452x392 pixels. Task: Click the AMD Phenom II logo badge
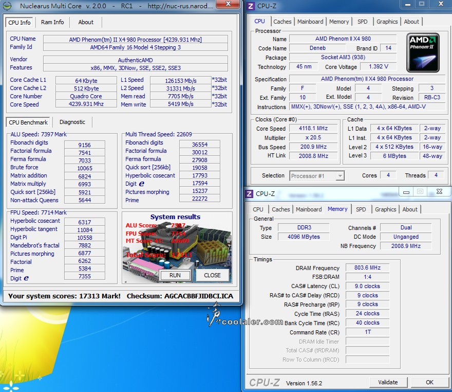click(x=423, y=52)
